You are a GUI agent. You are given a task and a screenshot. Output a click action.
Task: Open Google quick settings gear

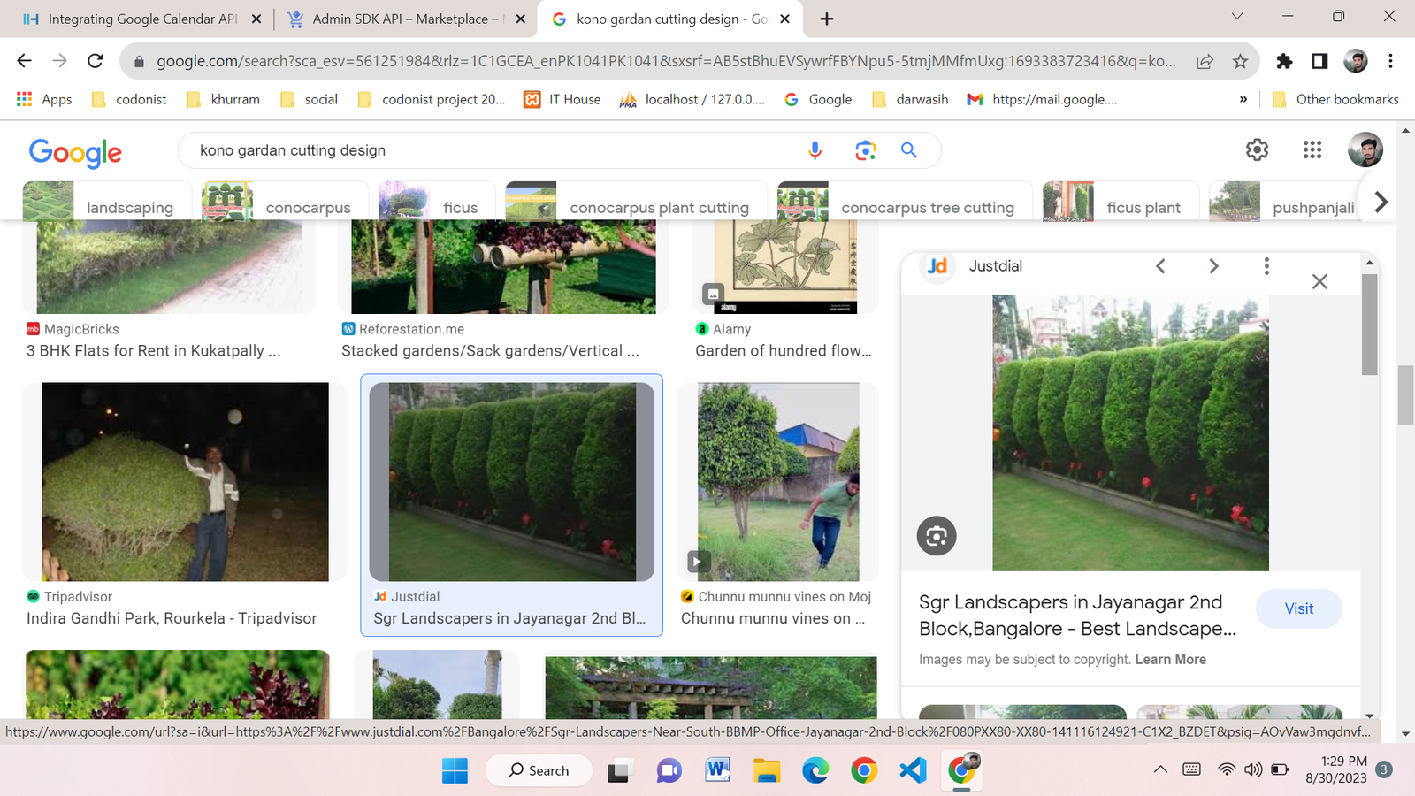pyautogui.click(x=1257, y=150)
